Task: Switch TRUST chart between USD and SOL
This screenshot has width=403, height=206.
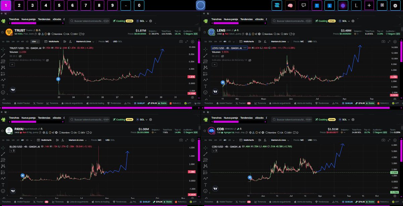Action: click(x=118, y=41)
